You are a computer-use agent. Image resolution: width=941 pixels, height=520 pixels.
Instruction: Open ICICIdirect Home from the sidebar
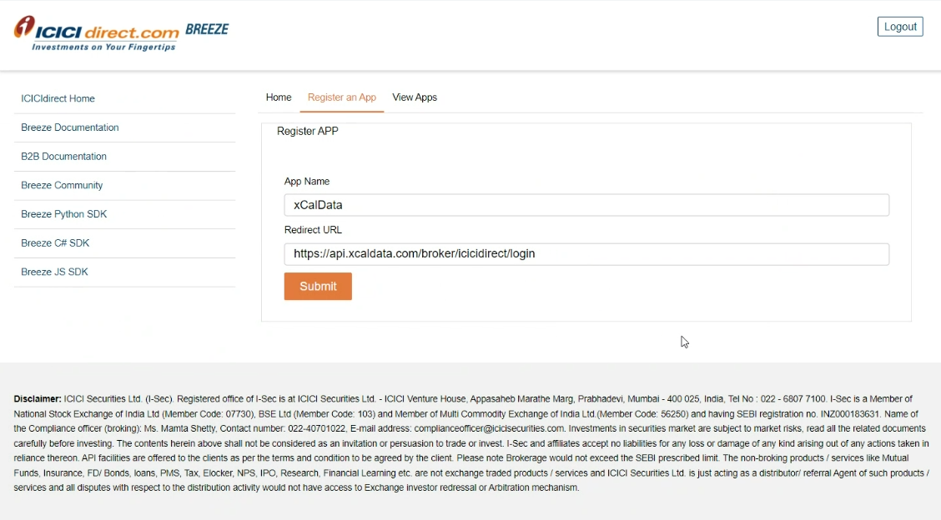click(58, 98)
